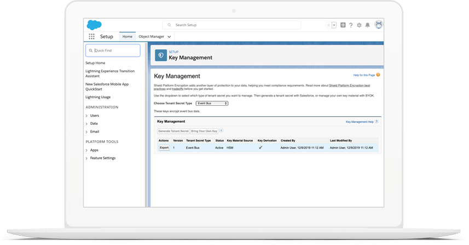Viewport: 469px width, 245px height.
Task: Click the Generate Tenant Secret button
Action: 173,131
